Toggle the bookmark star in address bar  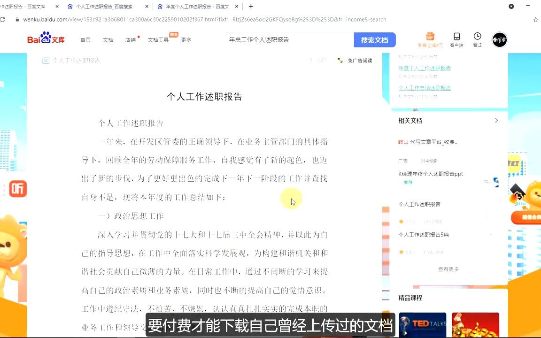535,20
